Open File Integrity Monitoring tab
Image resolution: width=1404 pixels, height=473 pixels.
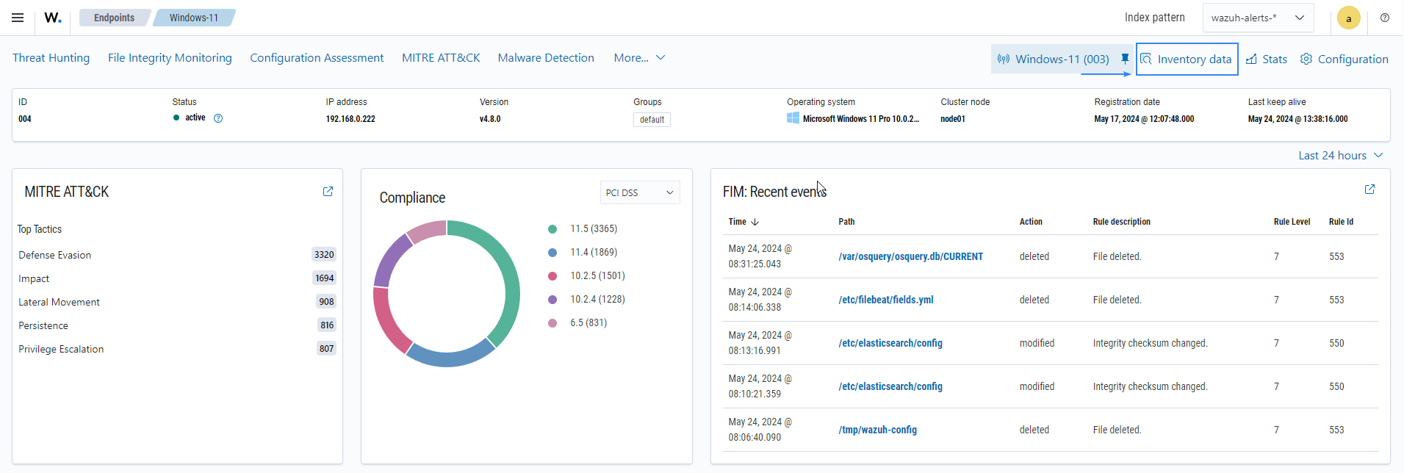point(170,57)
